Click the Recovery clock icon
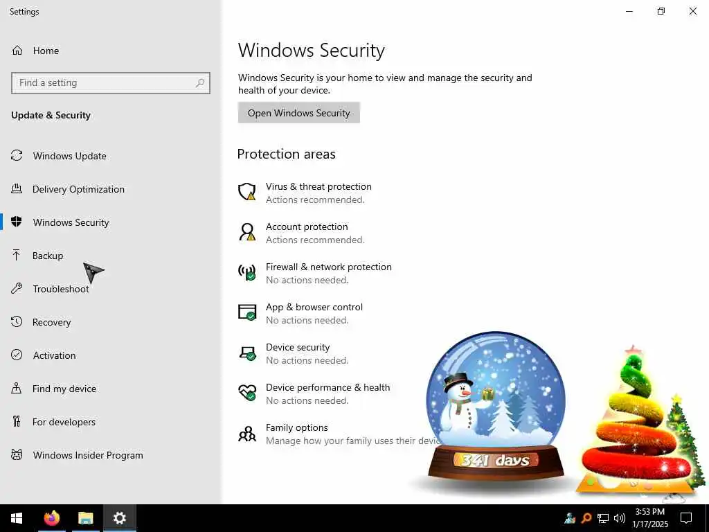The height and width of the screenshot is (532, 709). point(17,321)
